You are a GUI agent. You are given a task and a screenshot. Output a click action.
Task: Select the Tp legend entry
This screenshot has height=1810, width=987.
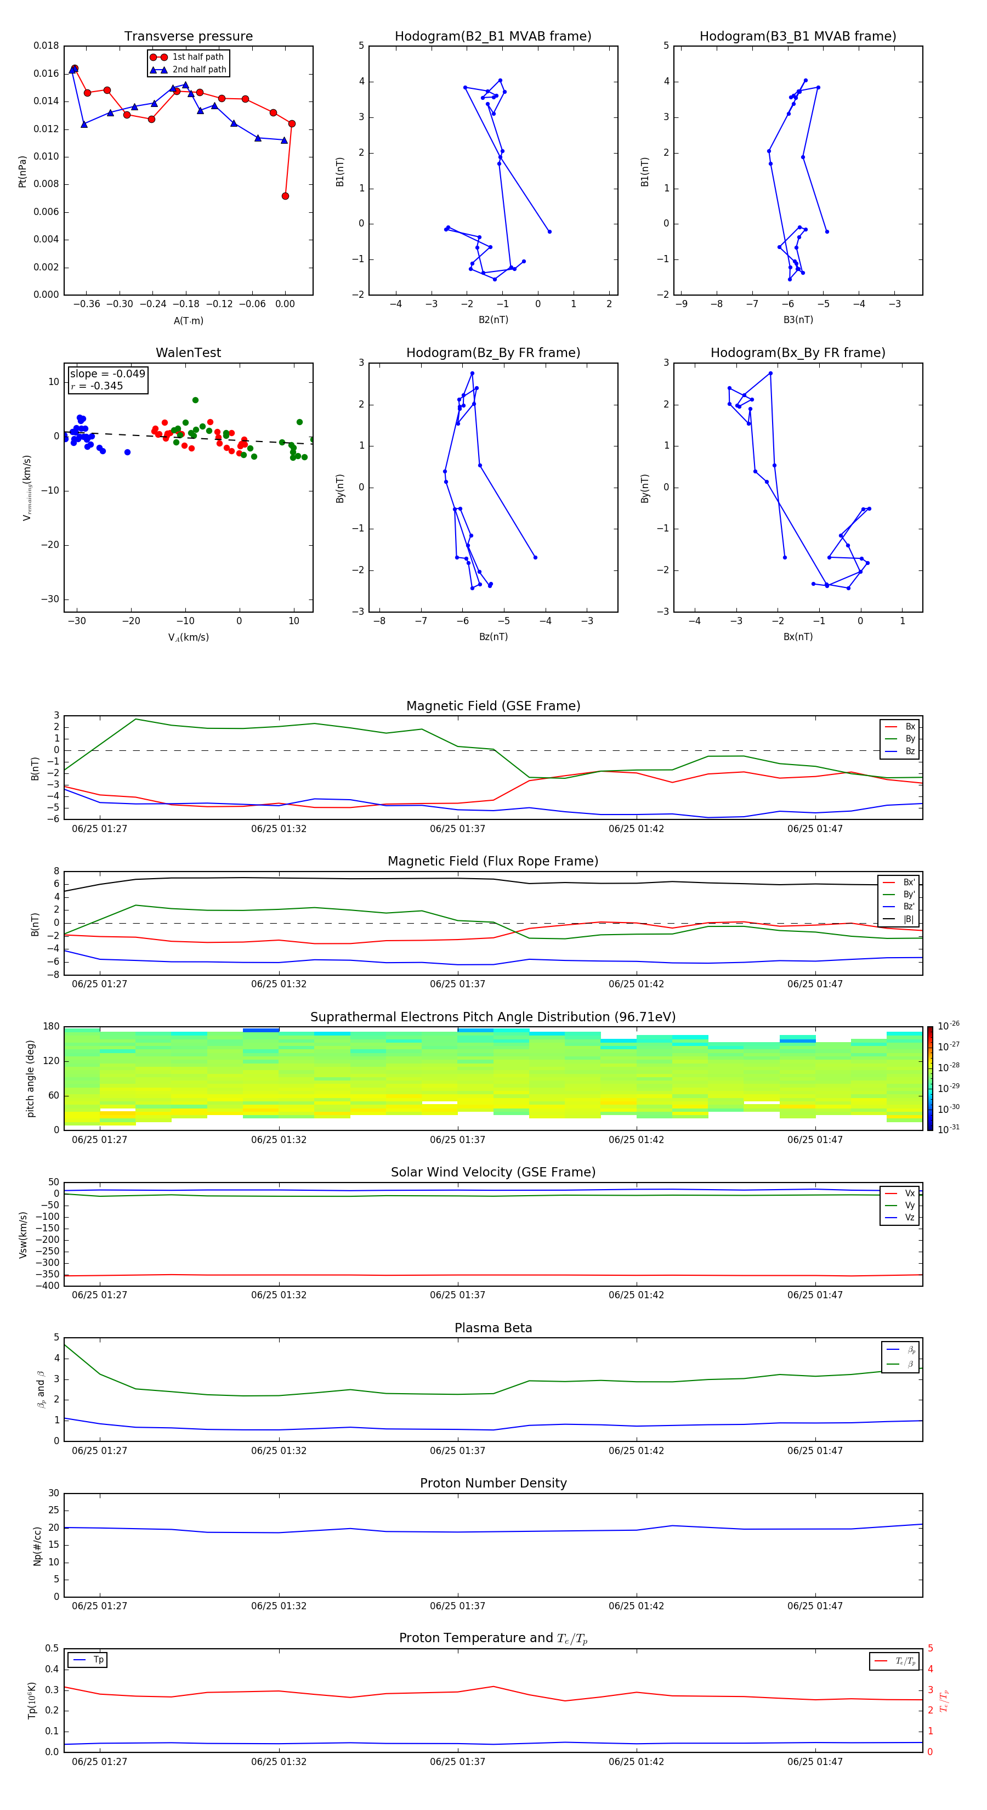(88, 1660)
